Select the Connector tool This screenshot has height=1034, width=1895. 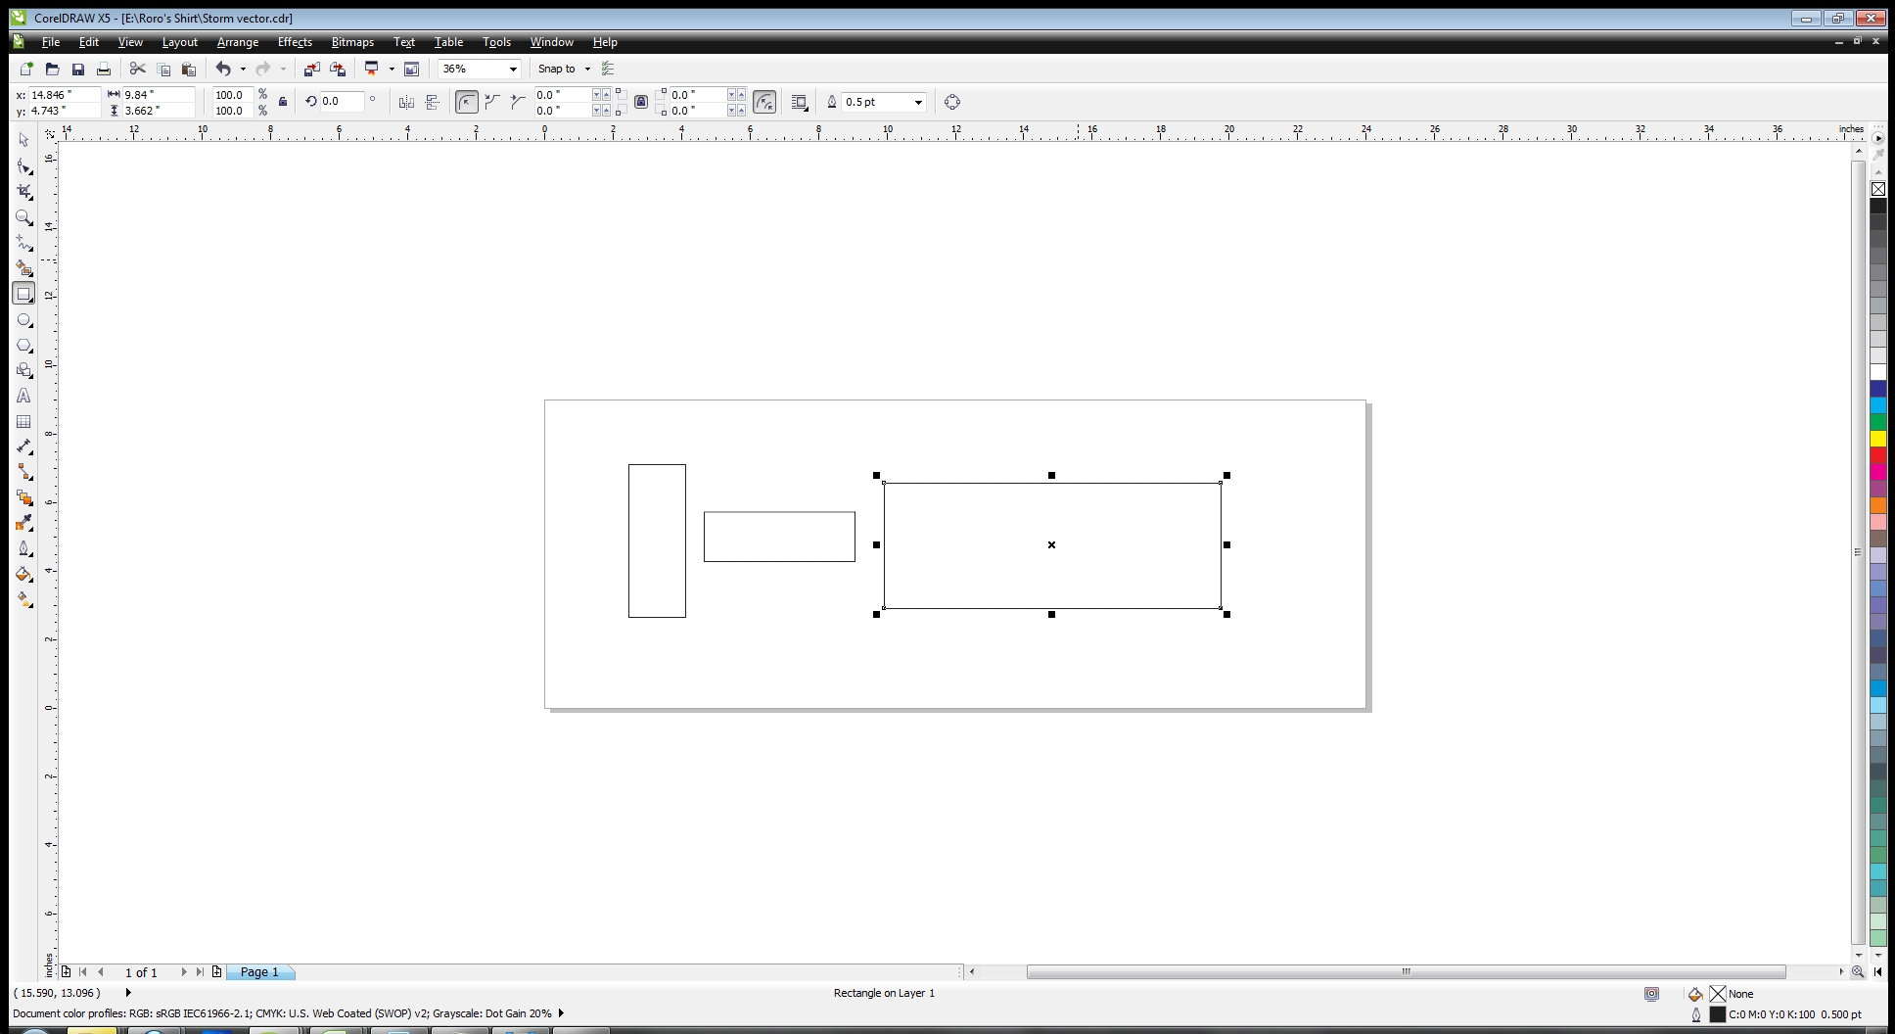[23, 473]
